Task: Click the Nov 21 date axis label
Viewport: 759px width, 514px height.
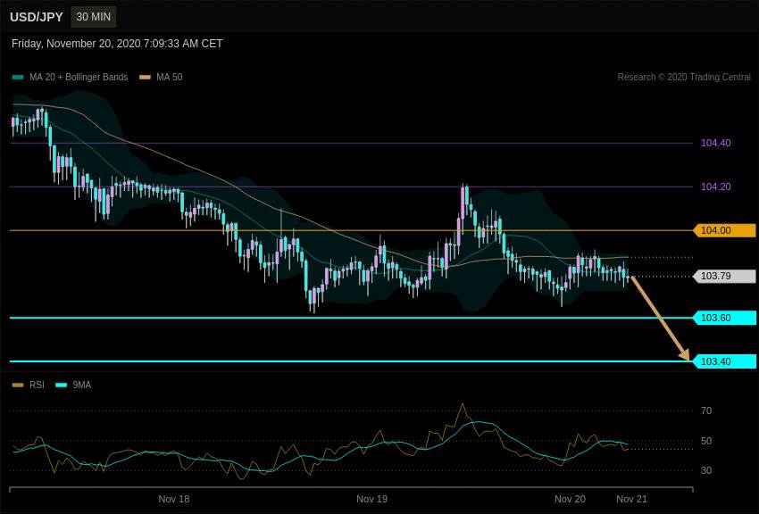Action: click(x=631, y=499)
